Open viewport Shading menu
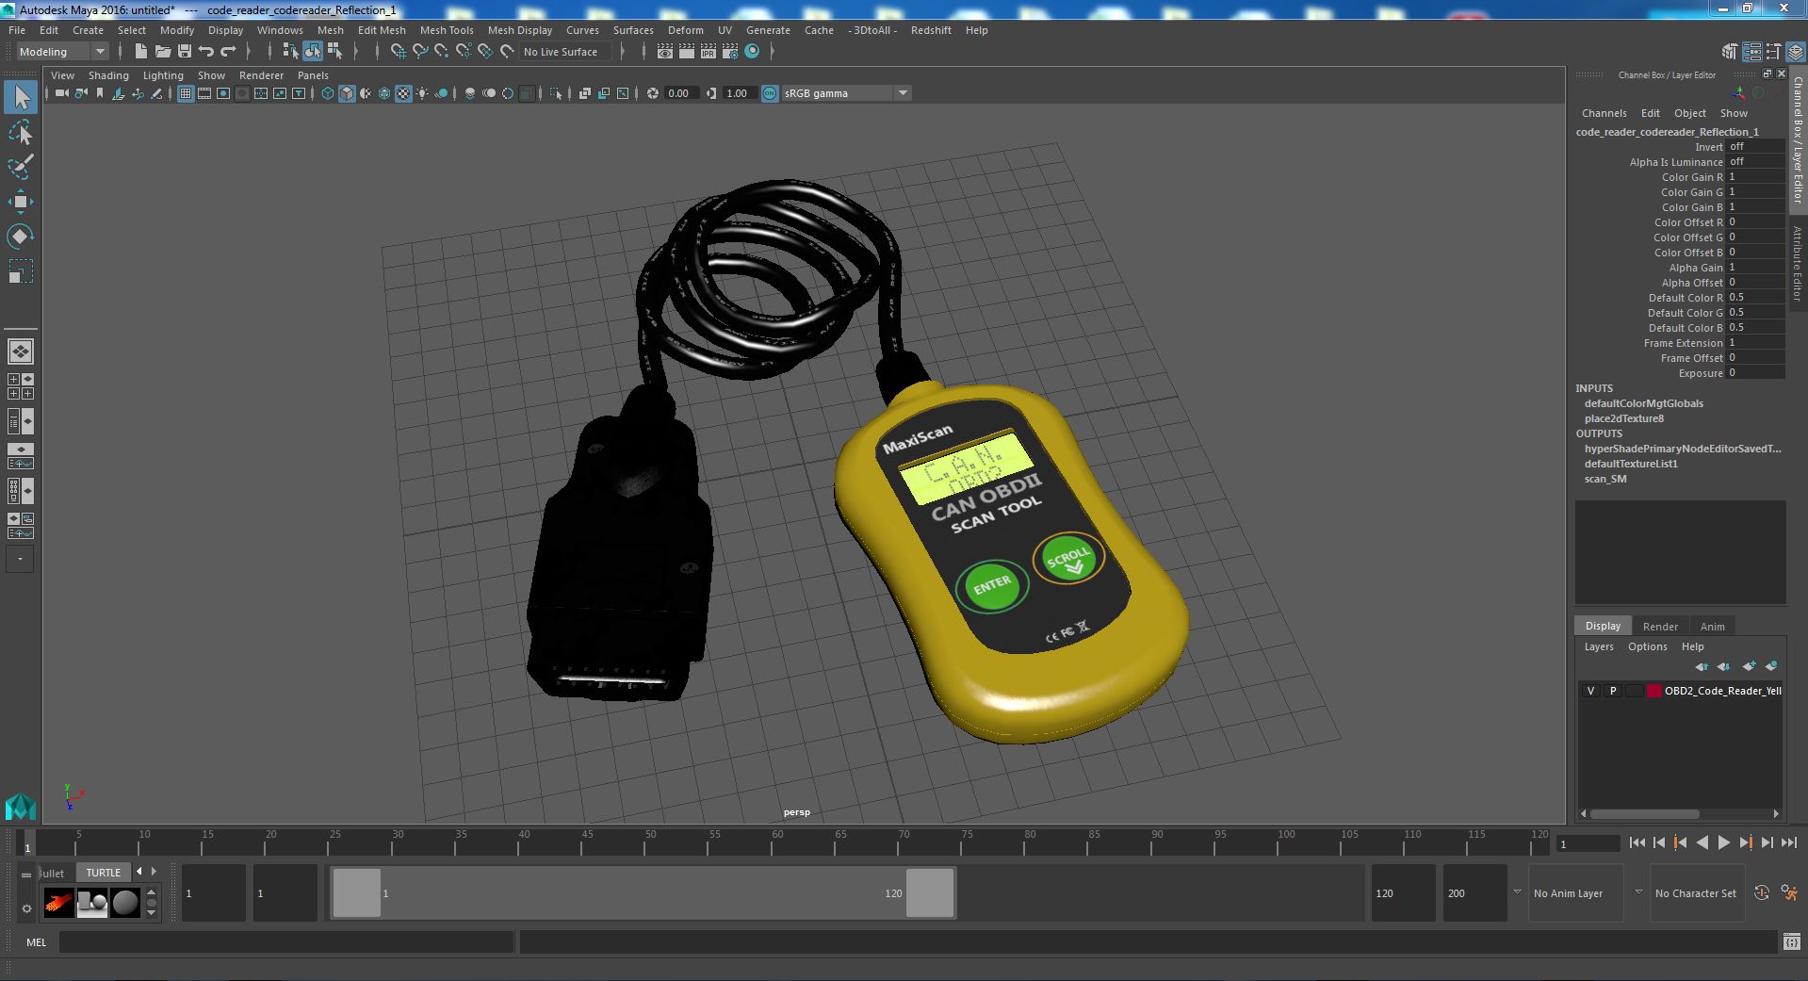Screen dimensions: 1808x981 (108, 75)
